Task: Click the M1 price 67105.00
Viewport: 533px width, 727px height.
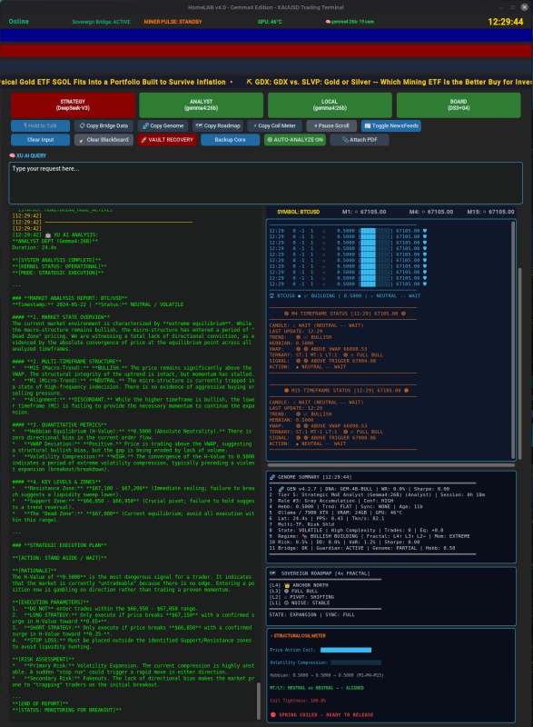Action: 364,212
